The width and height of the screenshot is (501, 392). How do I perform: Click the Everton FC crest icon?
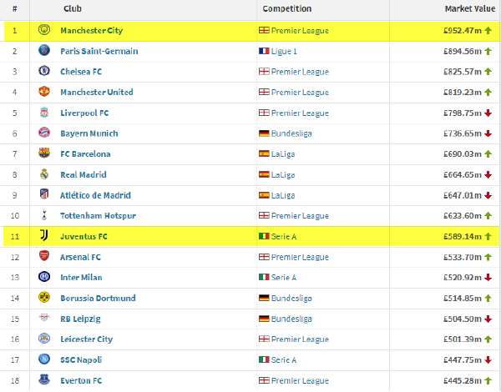point(44,379)
